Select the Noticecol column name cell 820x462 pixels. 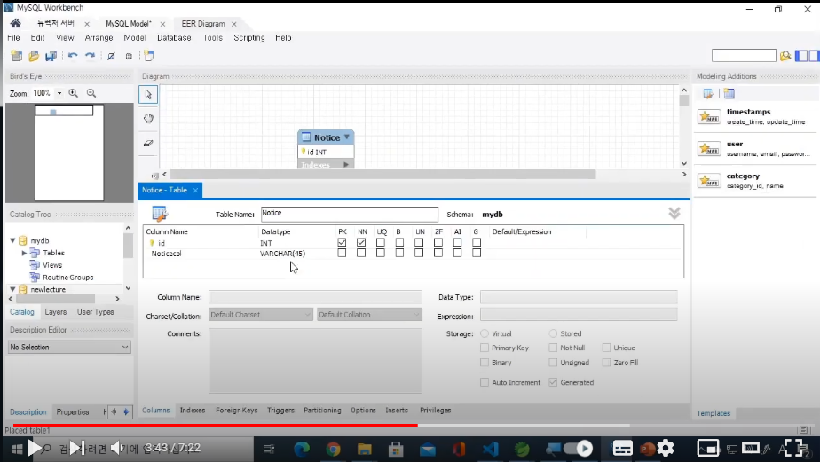pyautogui.click(x=166, y=254)
